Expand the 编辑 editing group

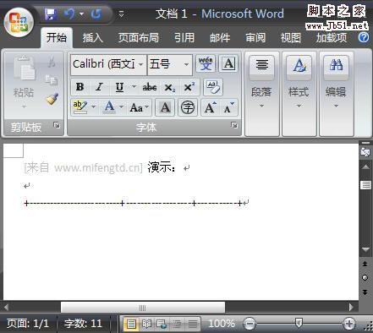point(336,93)
